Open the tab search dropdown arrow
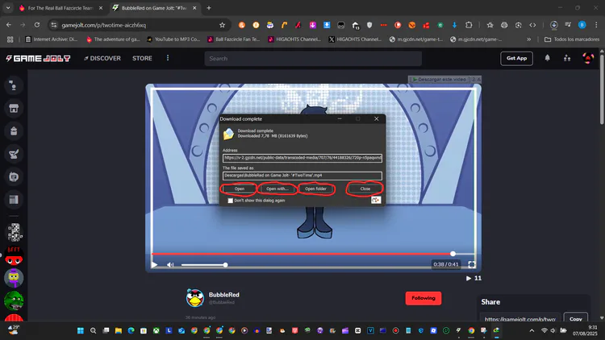The height and width of the screenshot is (340, 605). pyautogui.click(x=8, y=8)
